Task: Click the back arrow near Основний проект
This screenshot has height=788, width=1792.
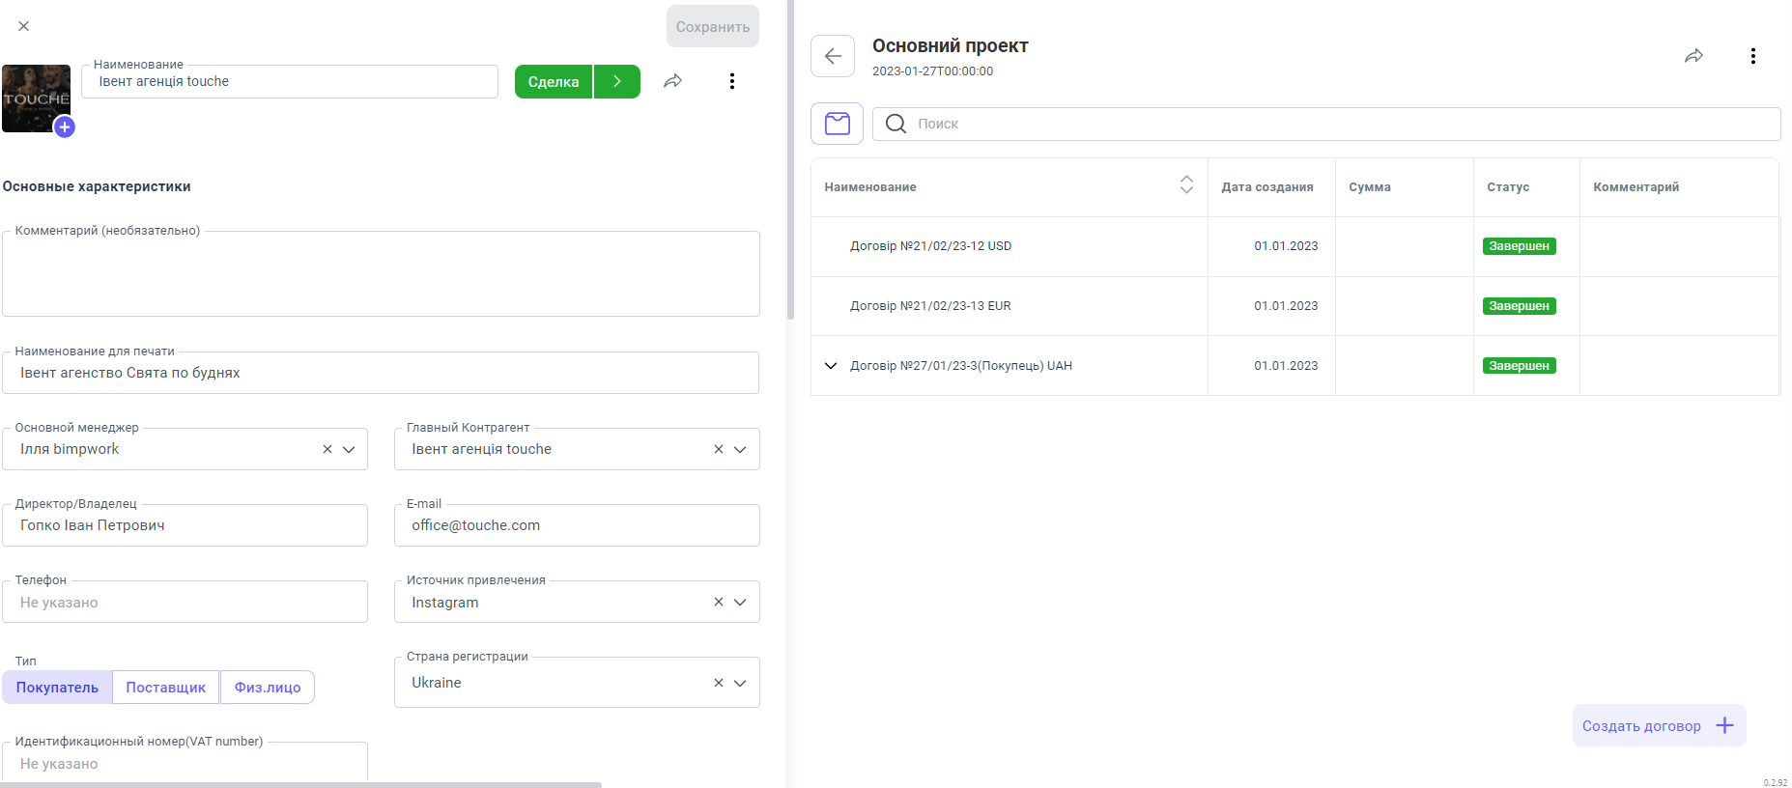Action: (x=833, y=56)
